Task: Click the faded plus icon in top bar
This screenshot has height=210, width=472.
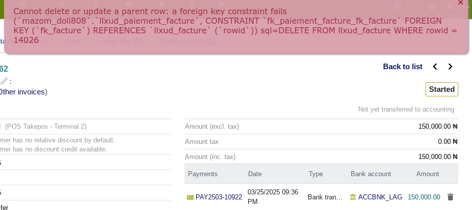Action: click(x=432, y=7)
